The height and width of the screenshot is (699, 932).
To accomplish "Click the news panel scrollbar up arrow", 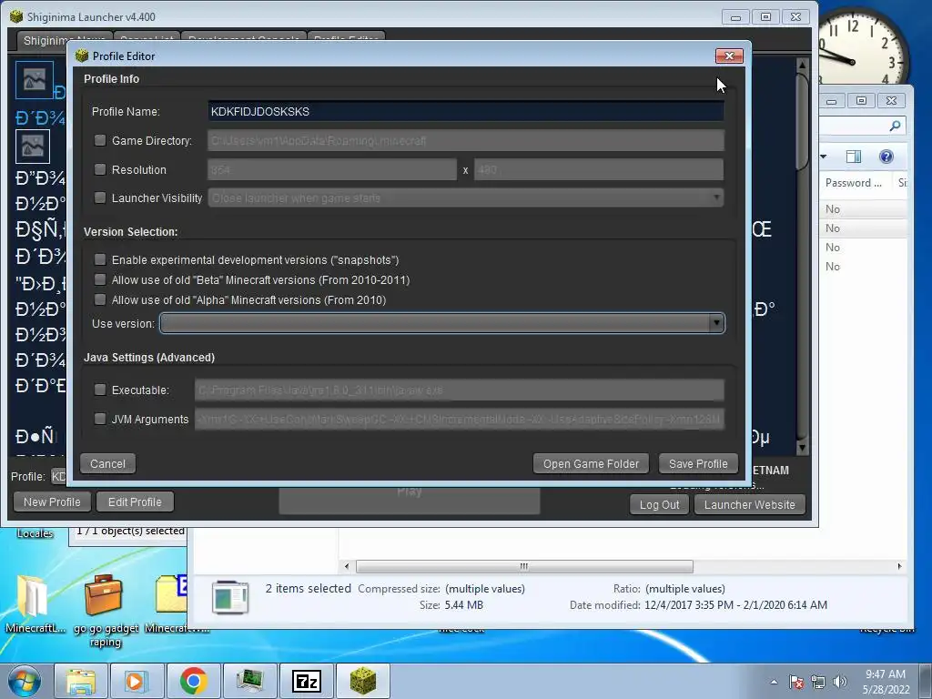I will (802, 64).
